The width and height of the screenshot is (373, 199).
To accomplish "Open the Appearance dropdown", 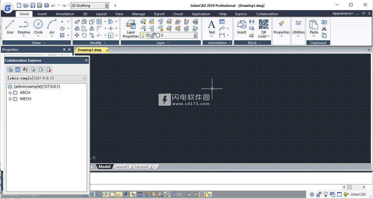I will coord(343,13).
